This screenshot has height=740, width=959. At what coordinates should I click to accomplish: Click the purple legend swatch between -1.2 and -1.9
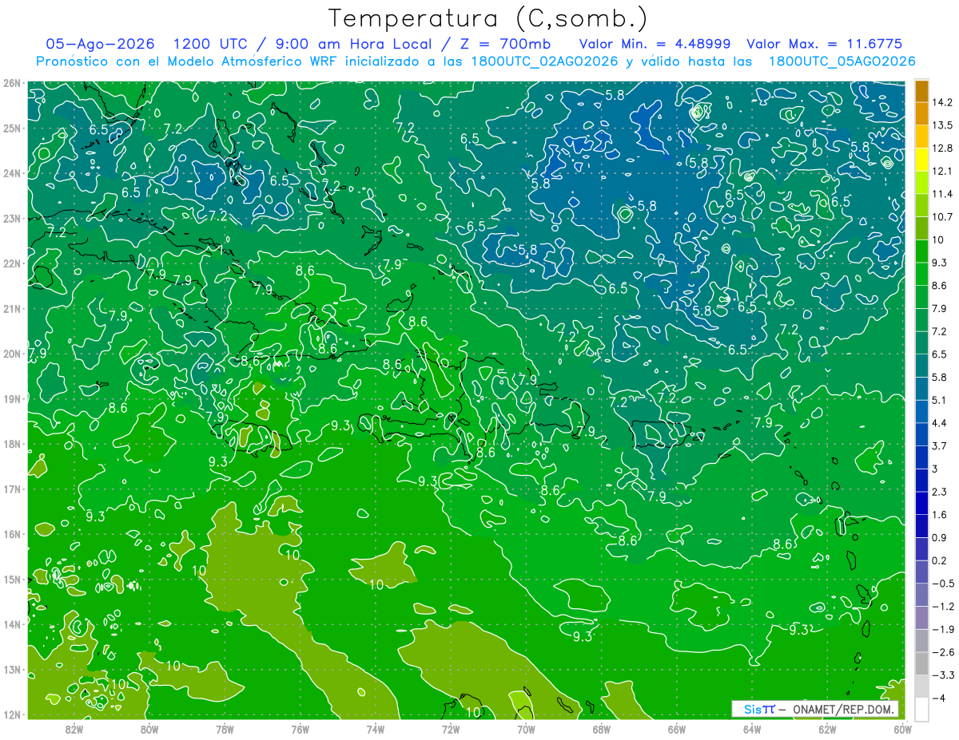click(921, 617)
